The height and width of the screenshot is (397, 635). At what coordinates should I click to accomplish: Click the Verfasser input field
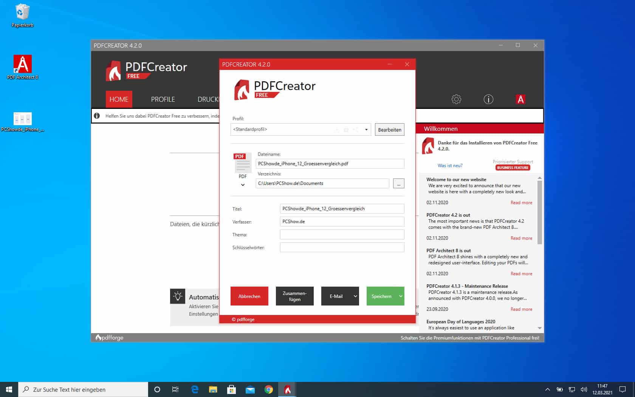342,222
